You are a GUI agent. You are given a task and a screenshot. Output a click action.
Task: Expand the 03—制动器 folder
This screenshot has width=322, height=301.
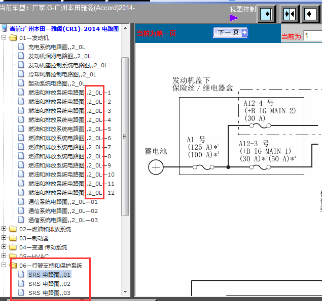click(x=4, y=237)
